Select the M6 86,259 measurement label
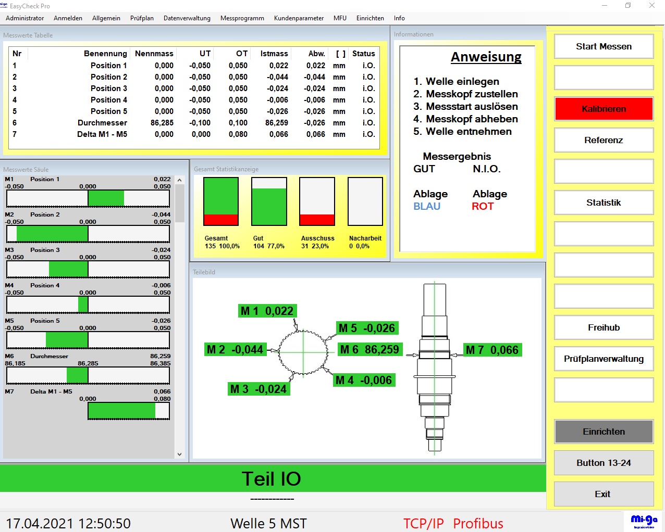665x532 pixels. point(370,350)
